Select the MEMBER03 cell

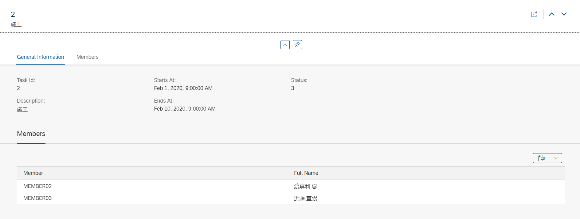[37, 198]
